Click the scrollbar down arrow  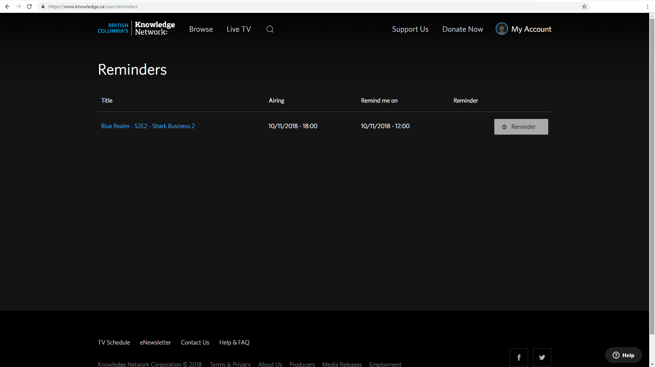tap(652, 364)
